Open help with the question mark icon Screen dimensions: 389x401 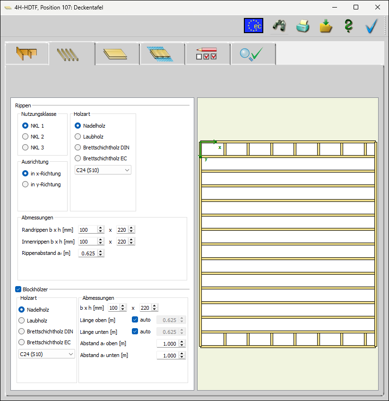click(x=348, y=26)
